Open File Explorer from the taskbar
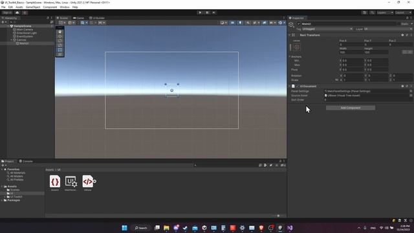The height and width of the screenshot is (233, 414). (166, 228)
